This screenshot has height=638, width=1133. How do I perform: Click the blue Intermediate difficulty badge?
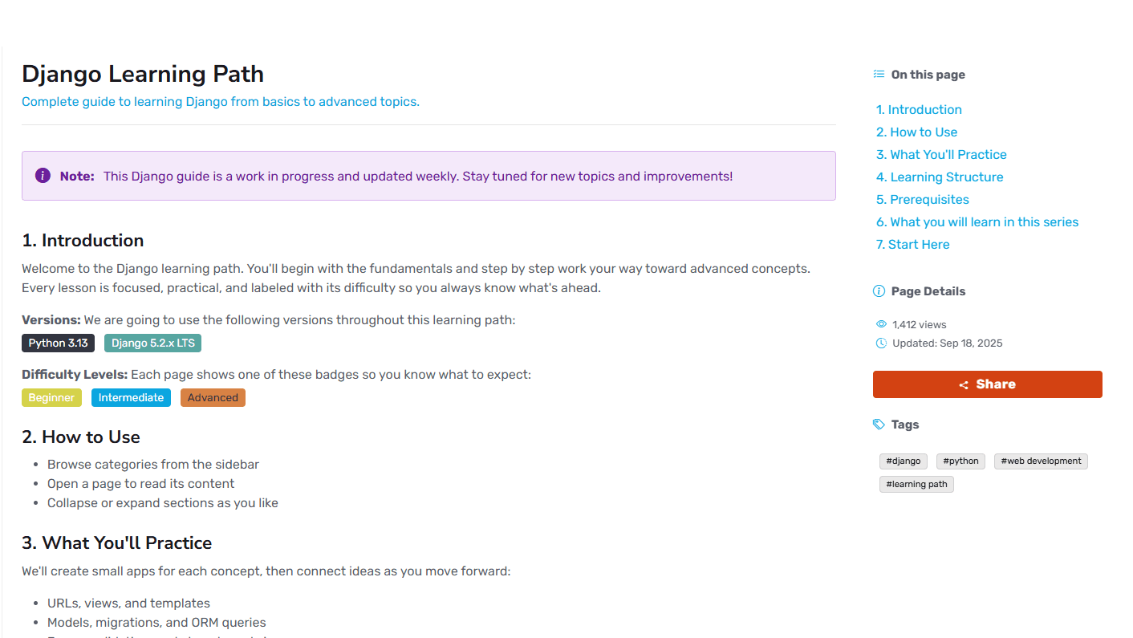(x=131, y=398)
